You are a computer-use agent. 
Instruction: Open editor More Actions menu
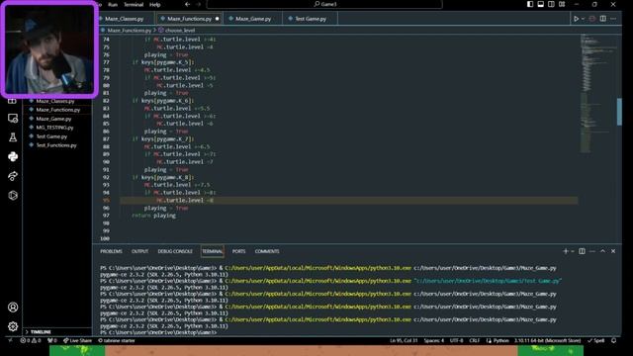pos(613,19)
